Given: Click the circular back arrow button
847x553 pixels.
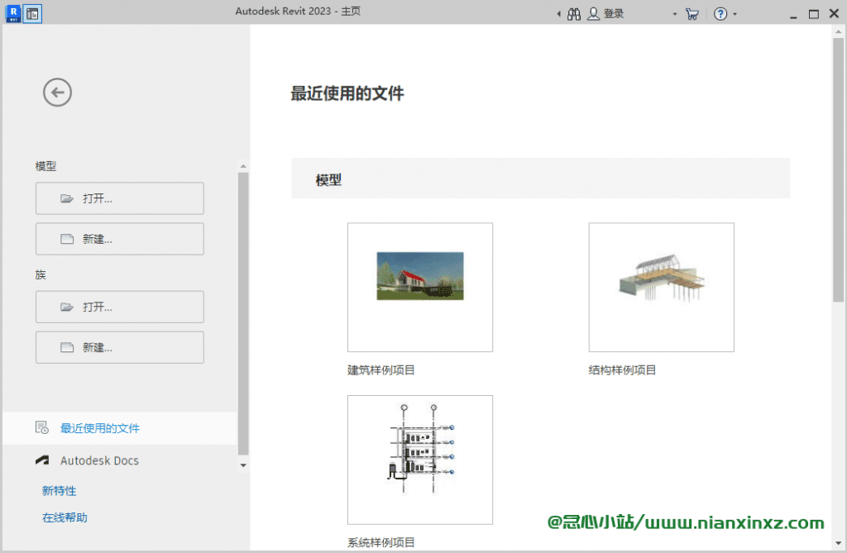Looking at the screenshot, I should [57, 93].
